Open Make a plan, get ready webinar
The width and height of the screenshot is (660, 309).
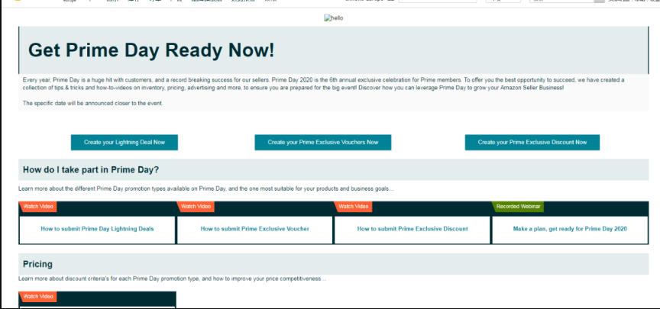click(570, 229)
